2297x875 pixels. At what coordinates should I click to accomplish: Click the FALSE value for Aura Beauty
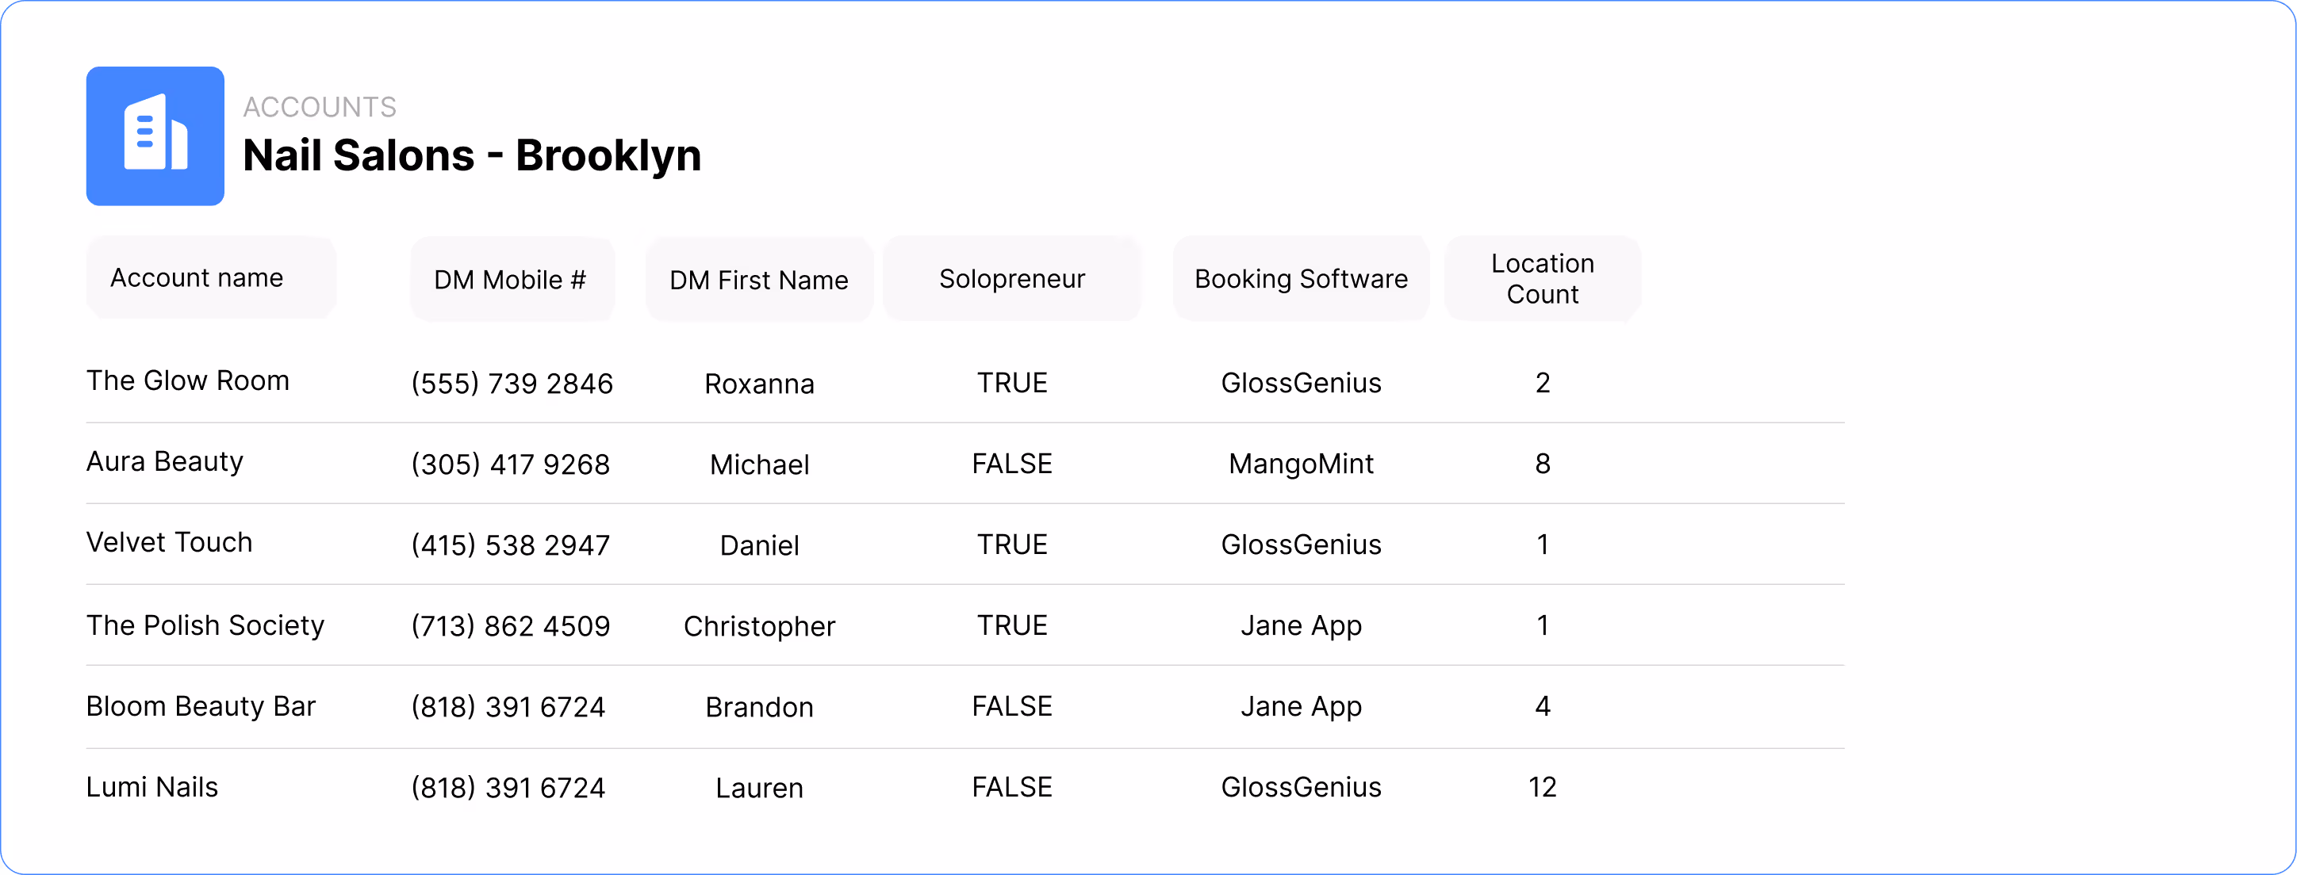point(1012,464)
